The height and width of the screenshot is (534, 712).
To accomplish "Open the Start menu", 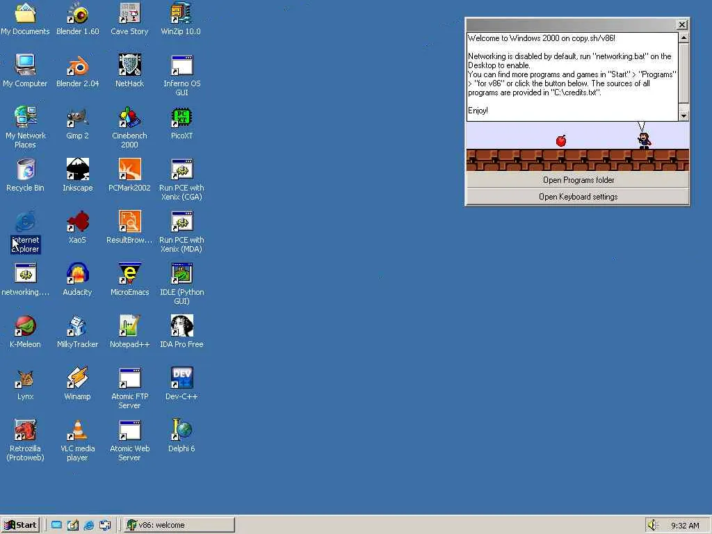I will [x=20, y=525].
